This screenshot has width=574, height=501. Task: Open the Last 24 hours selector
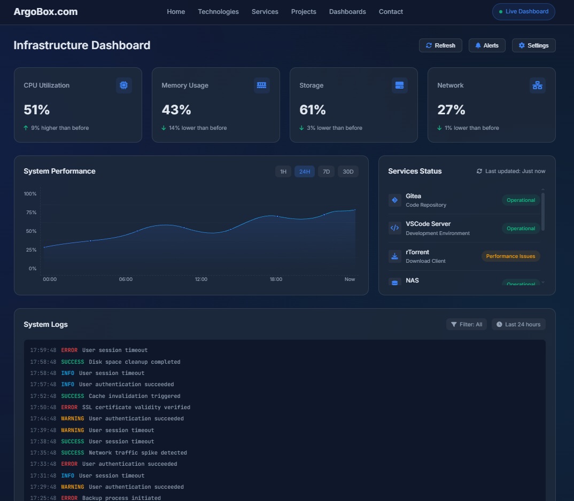click(x=518, y=324)
